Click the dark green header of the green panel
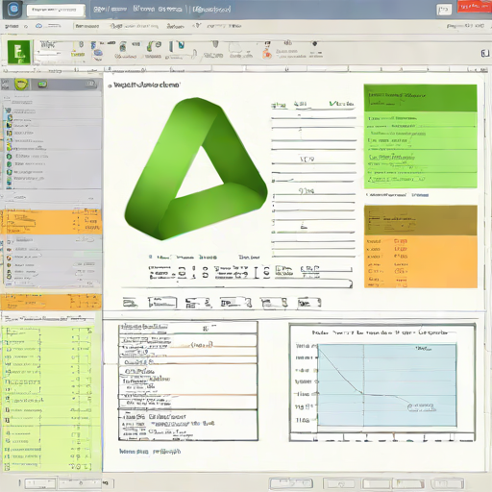Screen dimensions: 492x492 tap(420, 98)
